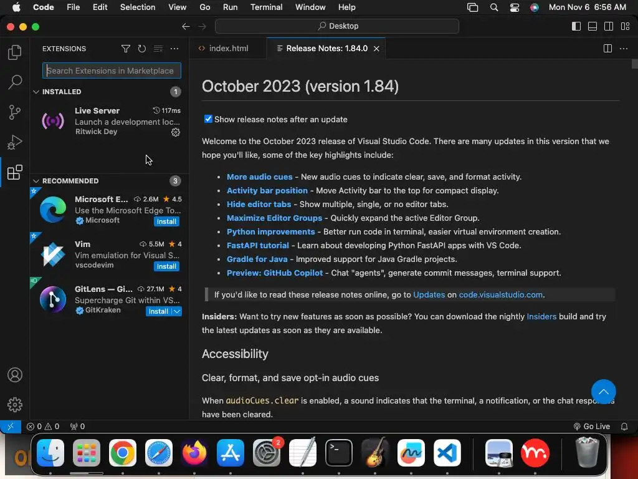Toggle the secondary side bar layout icon
Image resolution: width=638 pixels, height=479 pixels.
609,26
